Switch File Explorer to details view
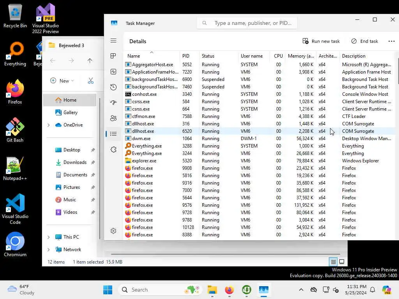This screenshot has height=299, width=399. click(x=333, y=261)
